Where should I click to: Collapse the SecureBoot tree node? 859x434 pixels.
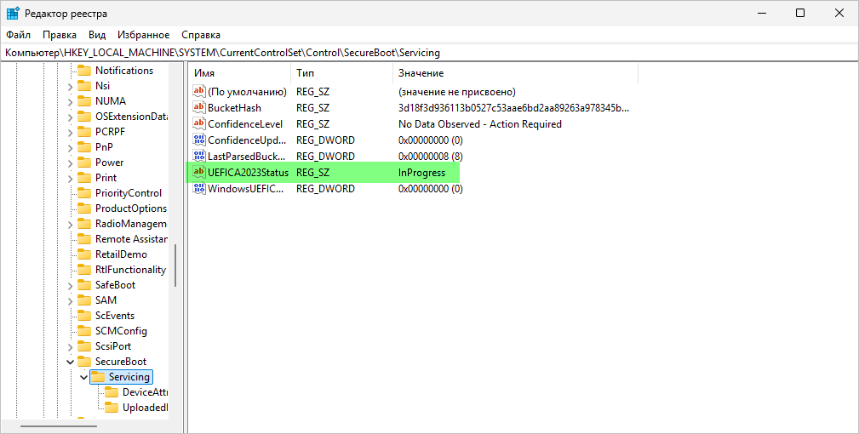point(70,362)
